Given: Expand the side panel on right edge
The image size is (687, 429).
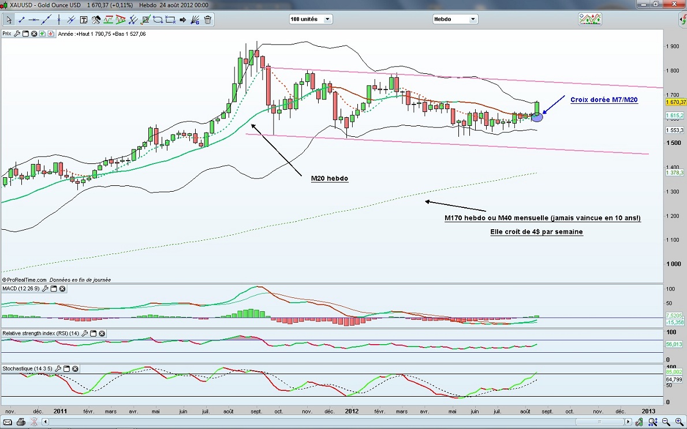Looking at the screenshot, I should tap(682, 20).
